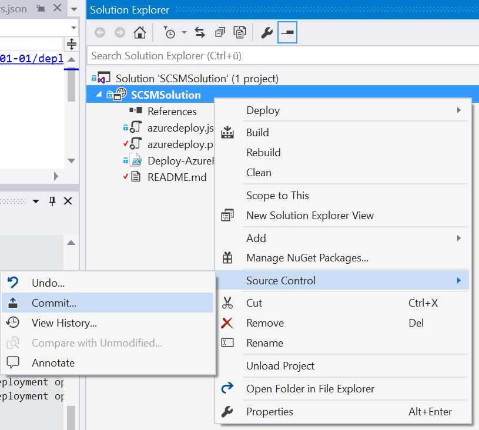
Task: Toggle the Show All Files icon
Action: pos(239,33)
